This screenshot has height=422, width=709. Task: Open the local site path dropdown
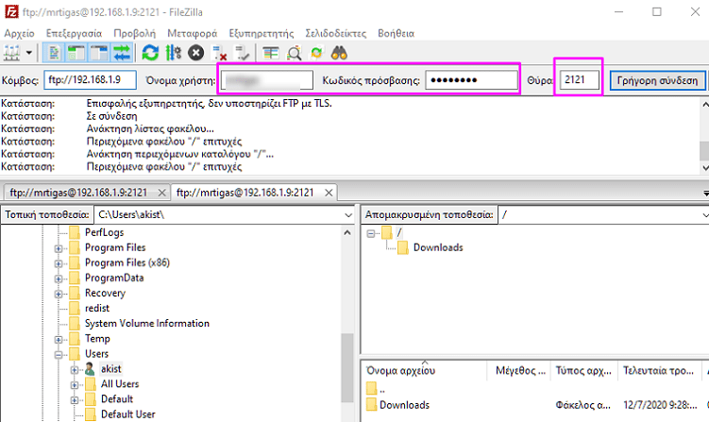tap(348, 215)
